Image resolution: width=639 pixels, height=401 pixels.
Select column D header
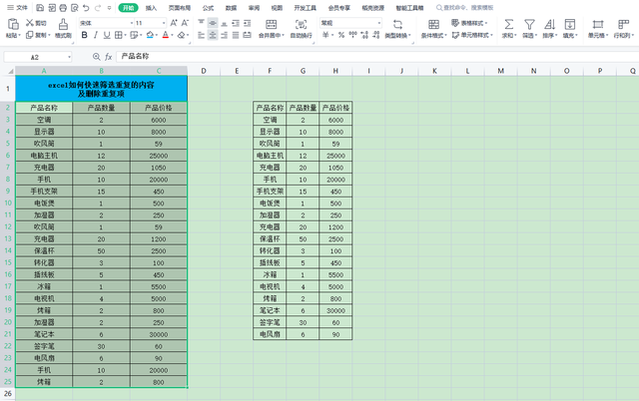[204, 71]
